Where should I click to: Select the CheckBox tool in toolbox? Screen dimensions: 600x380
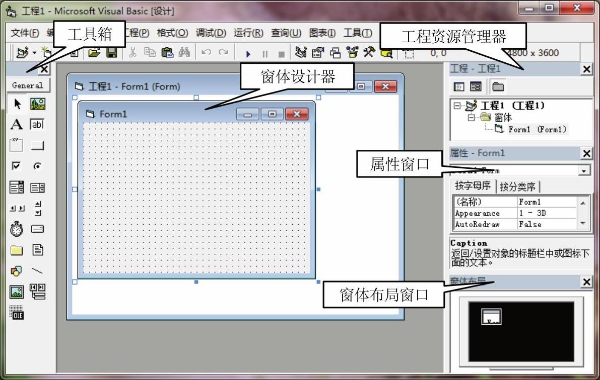[x=17, y=166]
